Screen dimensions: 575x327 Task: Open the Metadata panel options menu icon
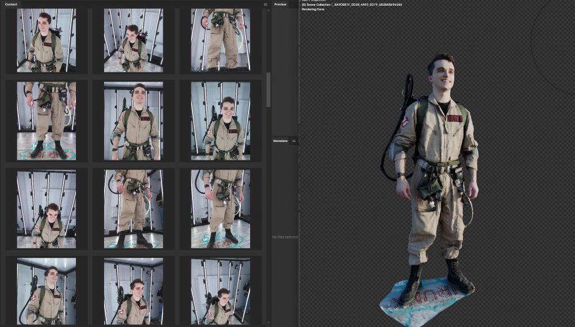pos(294,141)
